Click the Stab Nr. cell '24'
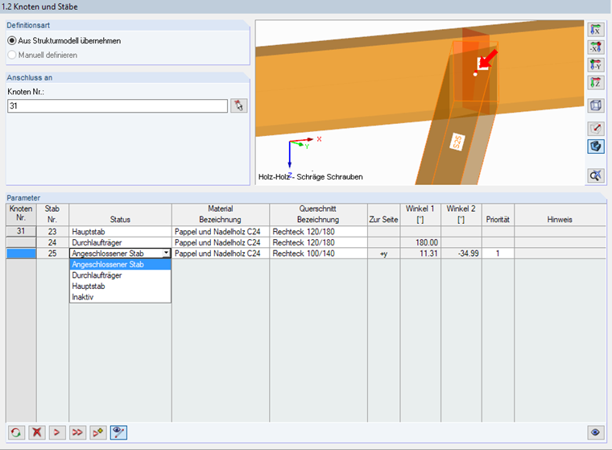Viewport: 612px width, 450px height. click(52, 242)
